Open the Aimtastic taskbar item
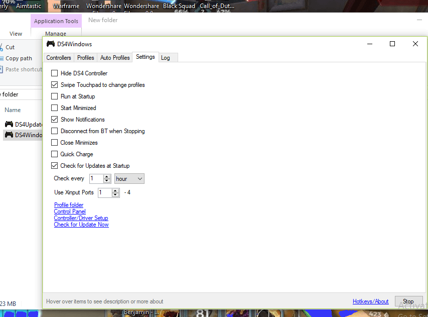This screenshot has height=317, width=428. [29, 6]
